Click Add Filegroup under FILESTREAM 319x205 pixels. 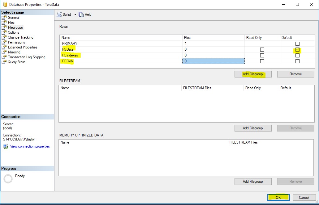point(253,128)
